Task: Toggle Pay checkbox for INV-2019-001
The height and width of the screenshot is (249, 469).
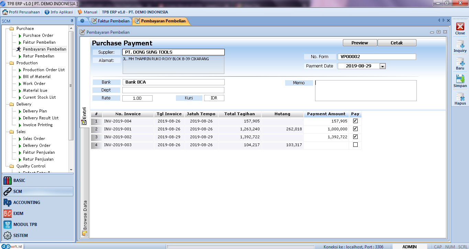Action: [x=355, y=129]
